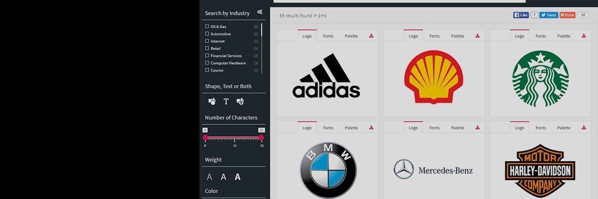Switch to Logo tab on Shell card

(x=413, y=36)
